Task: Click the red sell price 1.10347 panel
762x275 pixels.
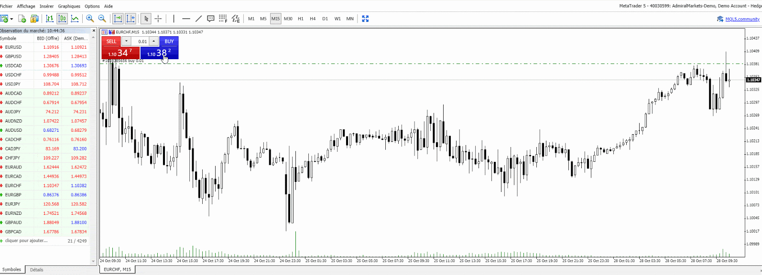Action: pos(120,53)
